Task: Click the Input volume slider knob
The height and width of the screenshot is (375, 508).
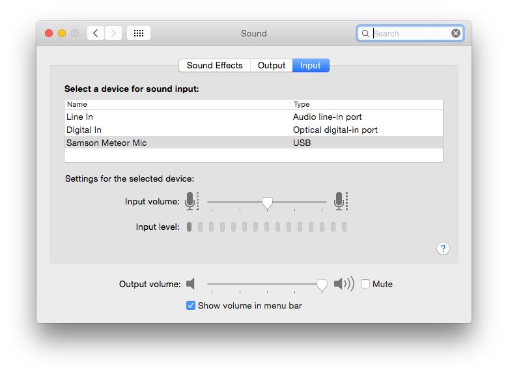Action: coord(267,202)
